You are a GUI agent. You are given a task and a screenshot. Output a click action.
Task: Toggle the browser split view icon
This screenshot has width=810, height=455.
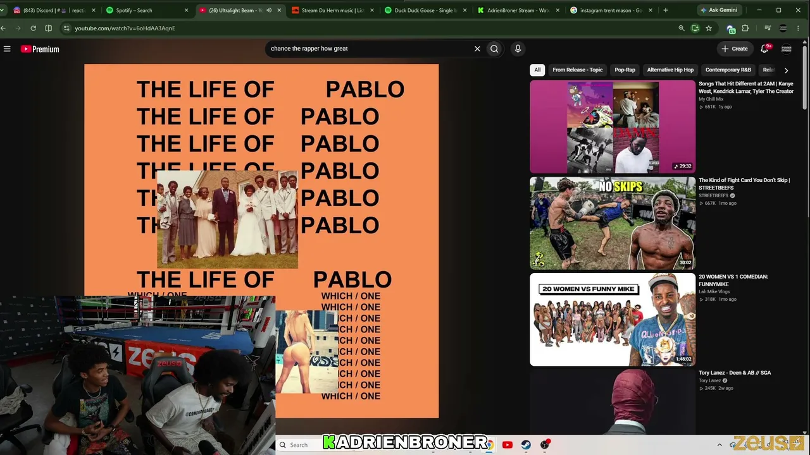point(48,28)
